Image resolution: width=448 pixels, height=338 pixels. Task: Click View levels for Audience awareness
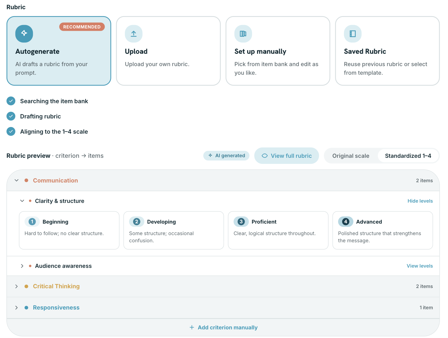[x=420, y=266]
